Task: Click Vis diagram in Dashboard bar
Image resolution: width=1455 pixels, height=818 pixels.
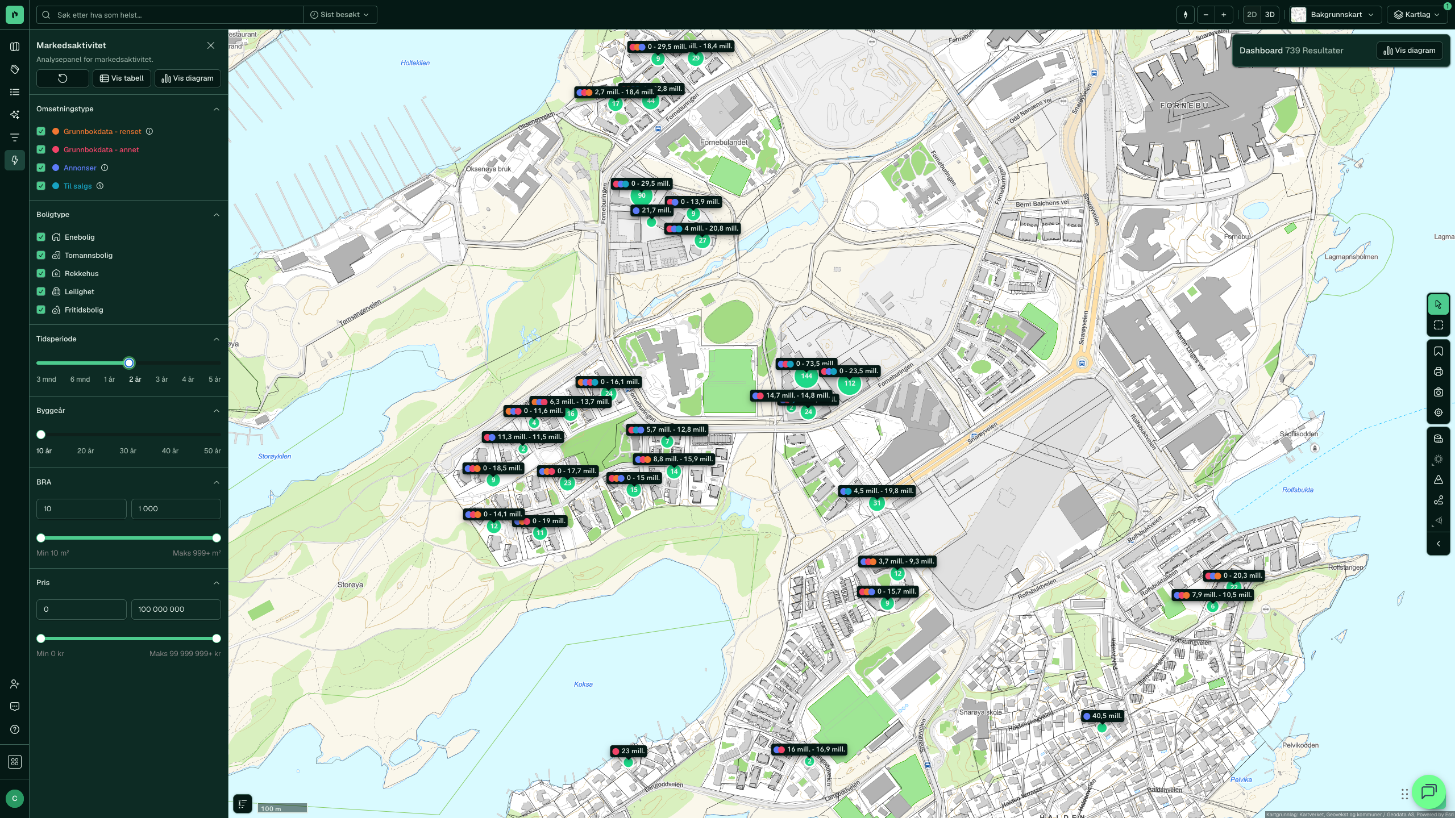Action: pyautogui.click(x=1410, y=51)
